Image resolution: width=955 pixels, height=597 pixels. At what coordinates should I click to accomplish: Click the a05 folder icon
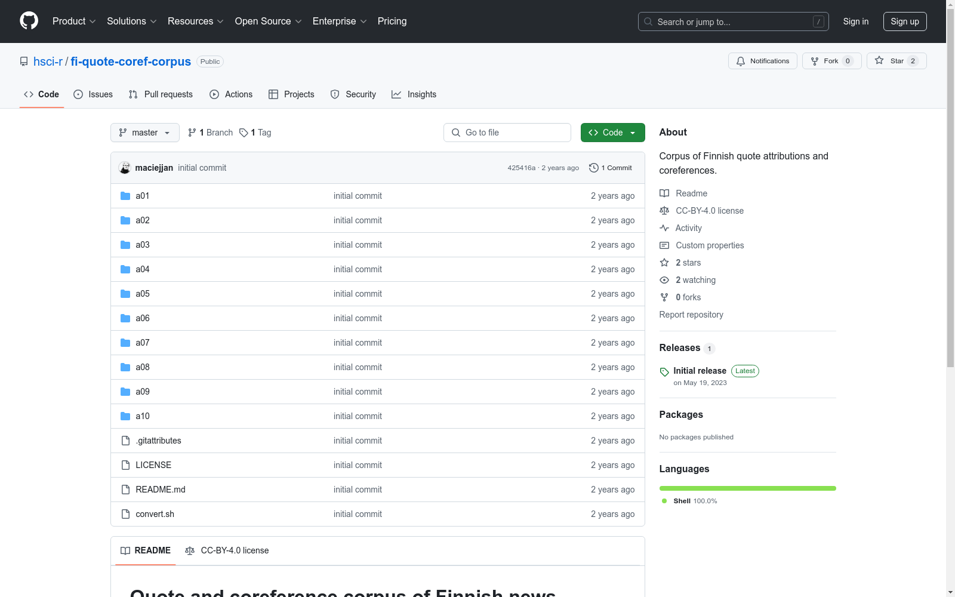[125, 294]
